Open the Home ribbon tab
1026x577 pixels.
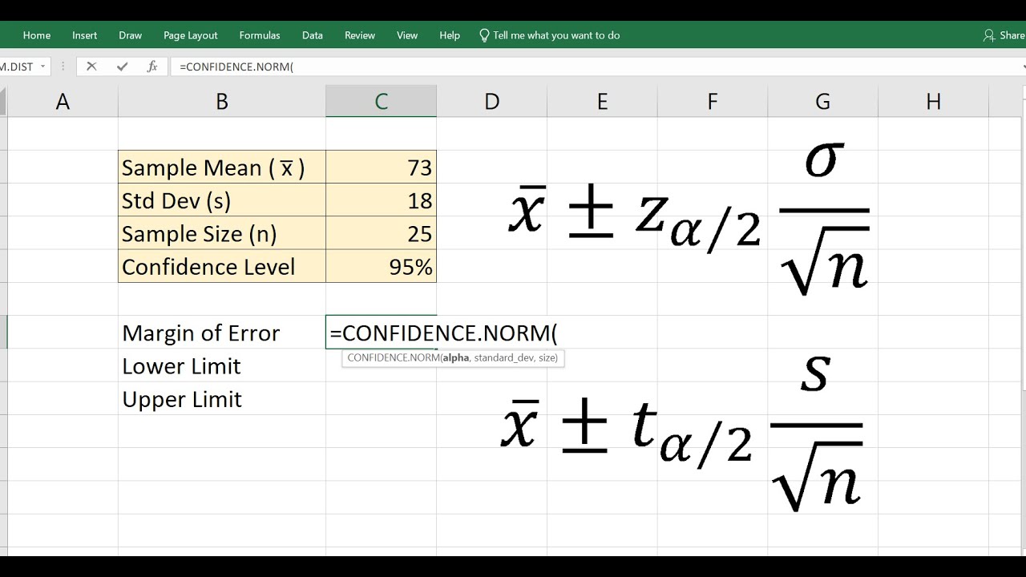[37, 35]
